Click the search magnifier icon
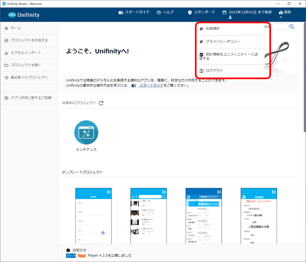Image resolution: width=306 pixels, height=262 pixels. coord(292,27)
